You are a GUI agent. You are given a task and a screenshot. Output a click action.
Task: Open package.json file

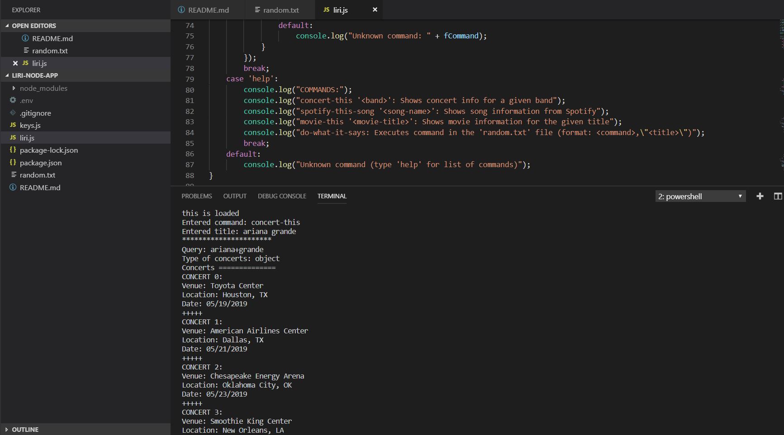tap(41, 163)
